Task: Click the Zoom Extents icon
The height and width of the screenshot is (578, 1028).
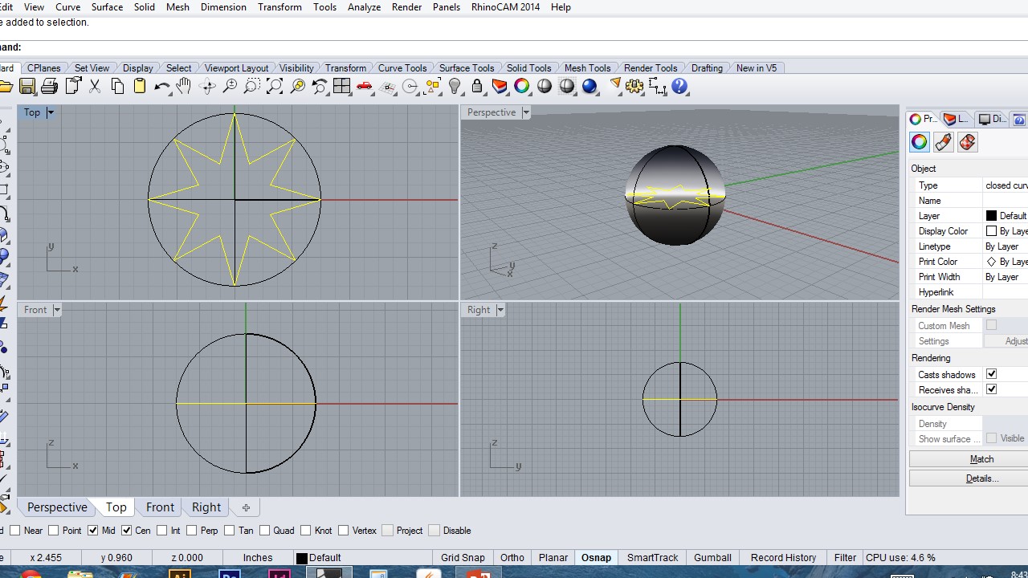Action: tap(275, 86)
